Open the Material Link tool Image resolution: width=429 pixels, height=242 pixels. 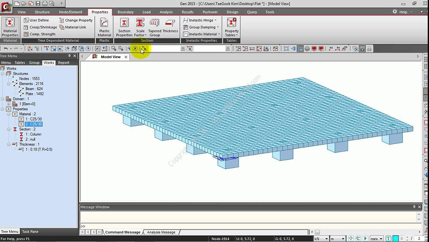(73, 27)
